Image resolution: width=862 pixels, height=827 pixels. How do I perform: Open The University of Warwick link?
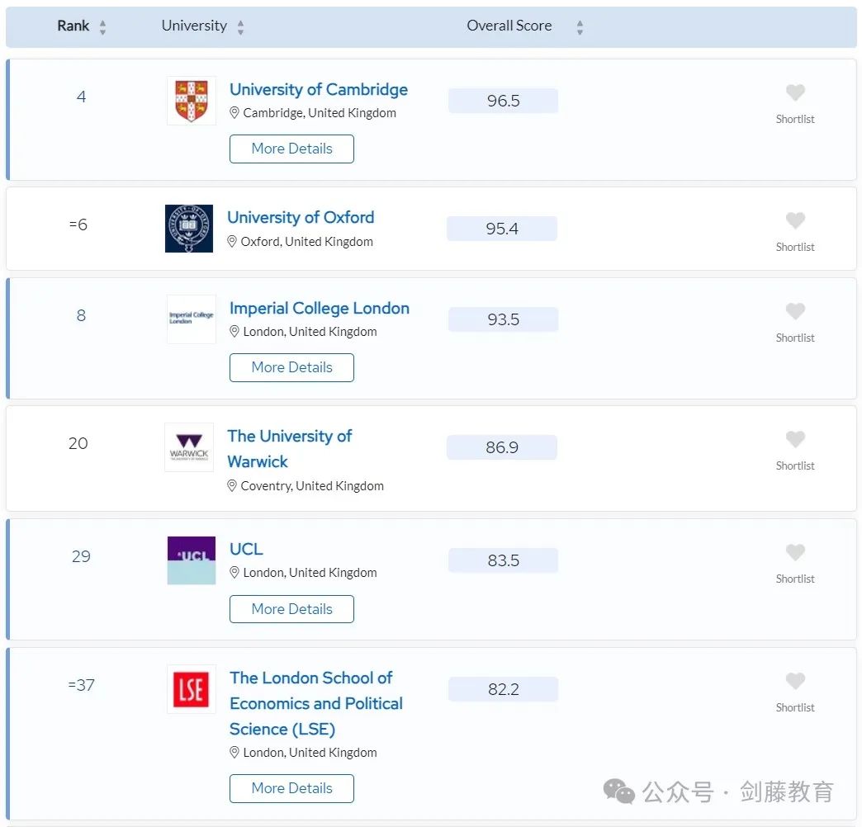pos(290,449)
